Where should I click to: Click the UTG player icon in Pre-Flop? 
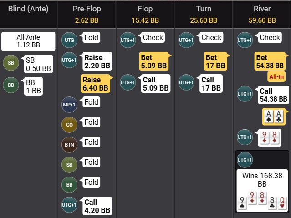pyautogui.click(x=69, y=40)
